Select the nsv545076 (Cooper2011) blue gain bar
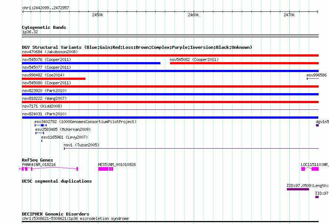 pos(91,63)
